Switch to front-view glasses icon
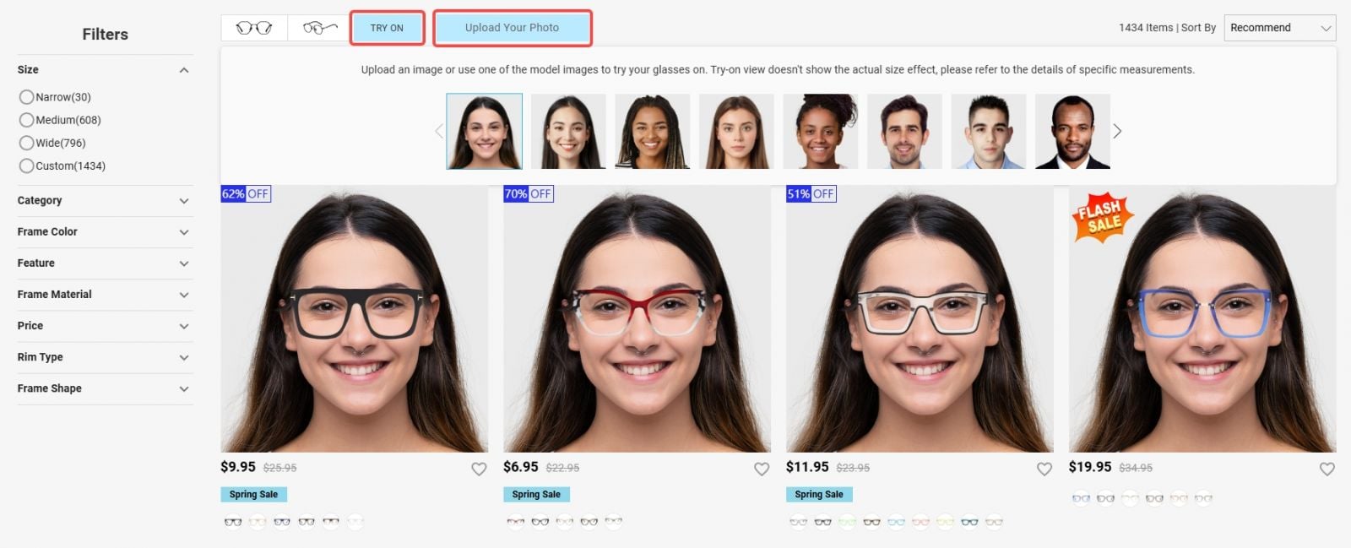1351x548 pixels. pos(254,28)
